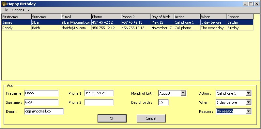This screenshot has height=129, width=261.
Task: Click the Cancel button
Action: pyautogui.click(x=151, y=118)
